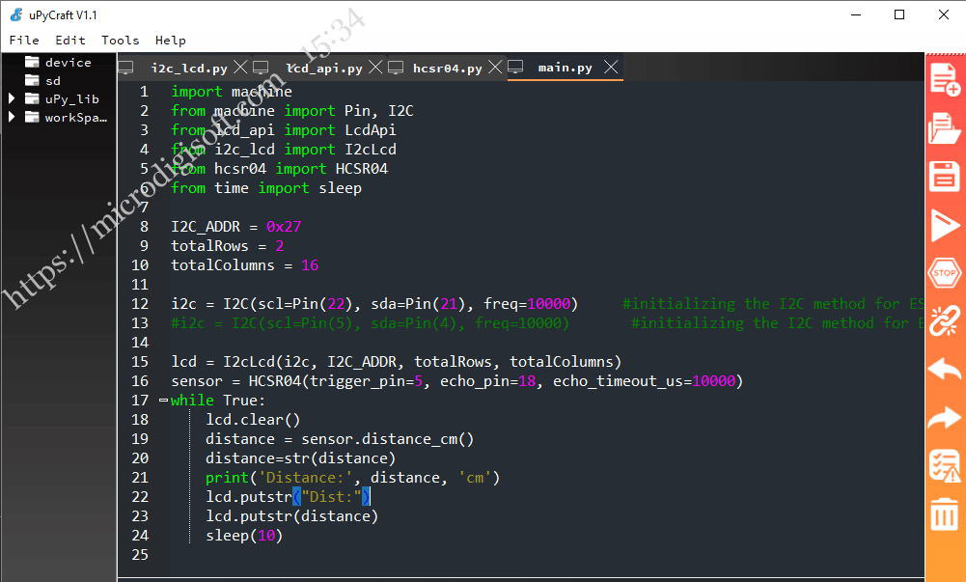Connect the board via the chain link icon

(x=944, y=321)
